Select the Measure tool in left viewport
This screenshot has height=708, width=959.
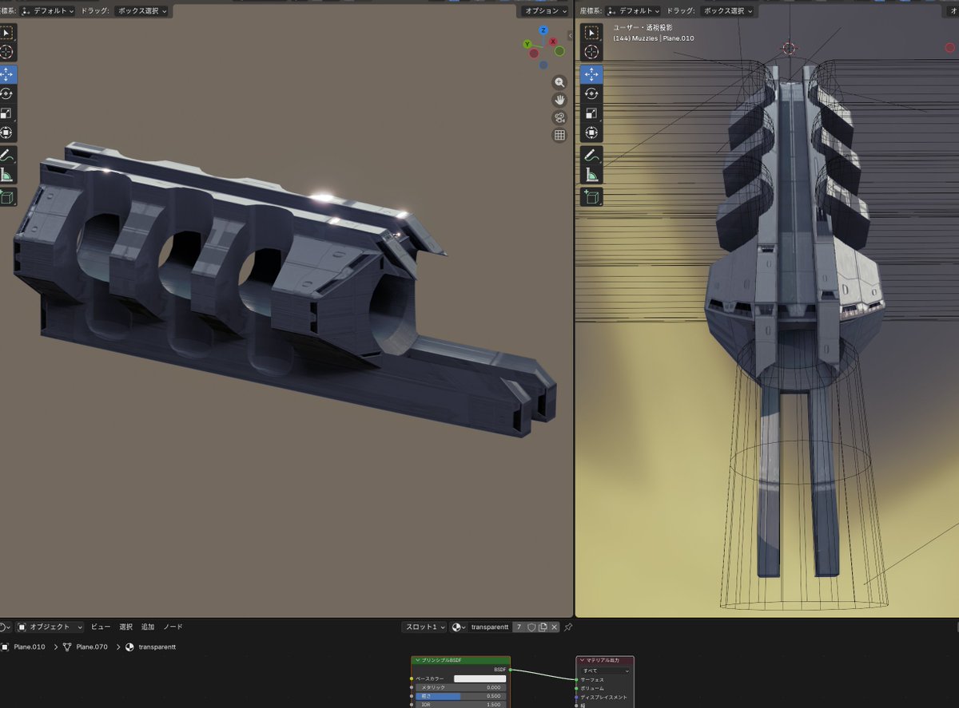tap(6, 174)
